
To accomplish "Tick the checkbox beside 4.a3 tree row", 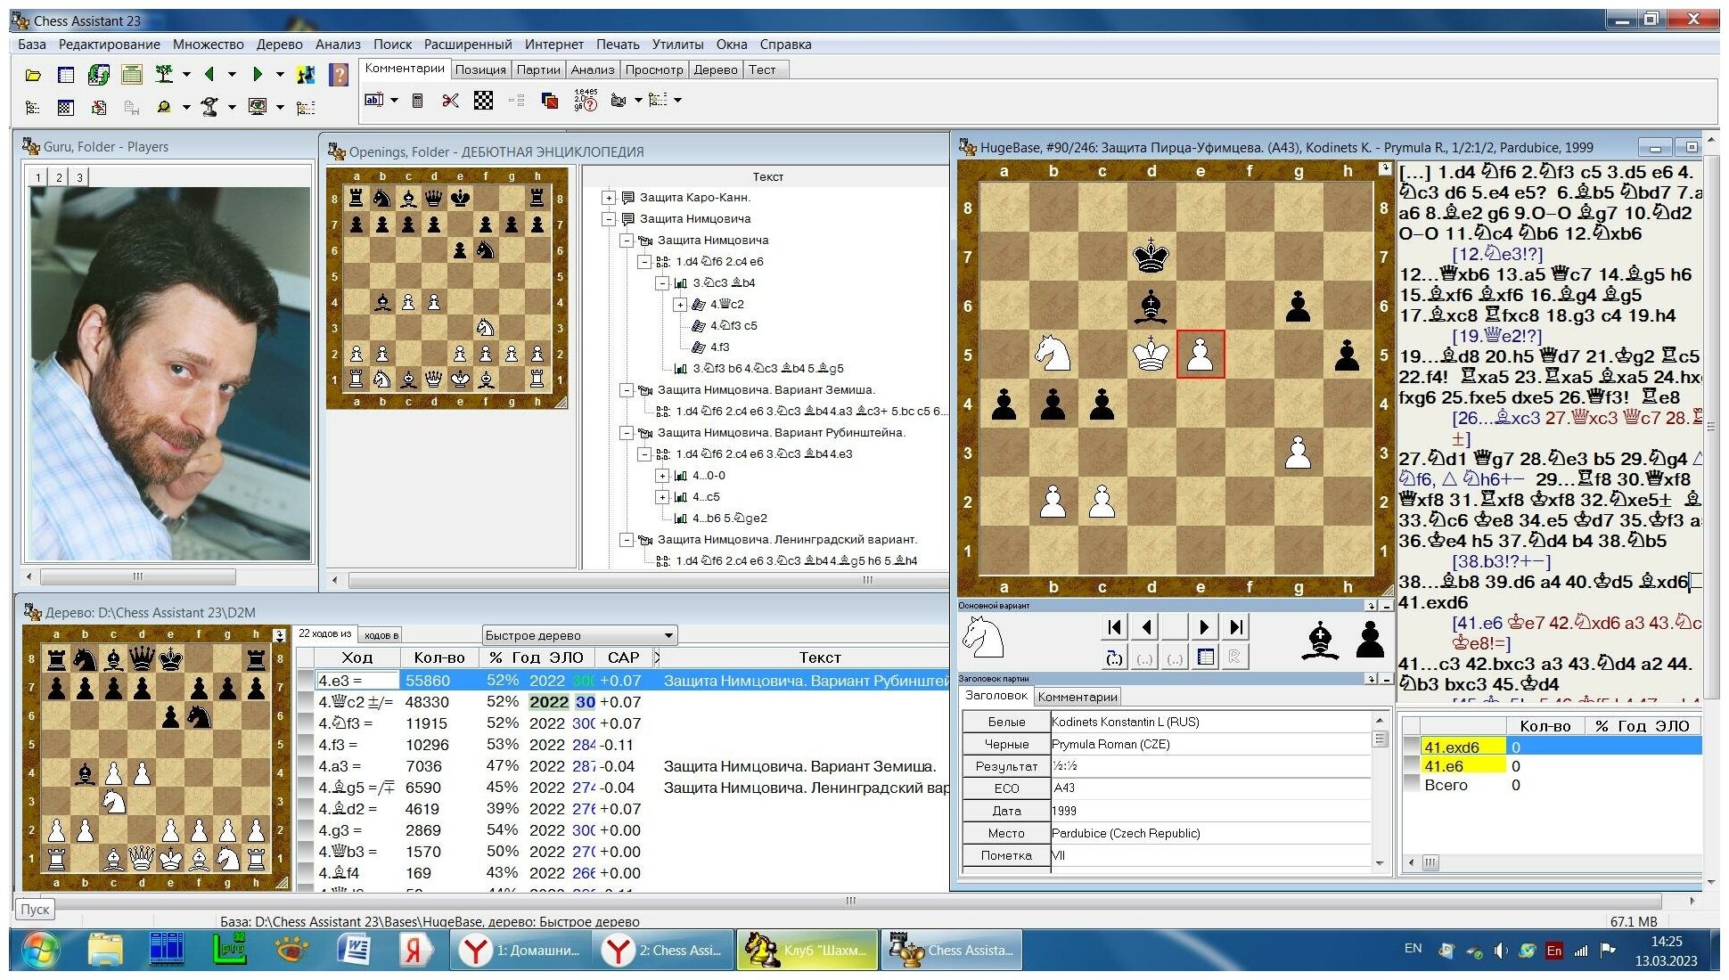I will point(306,766).
